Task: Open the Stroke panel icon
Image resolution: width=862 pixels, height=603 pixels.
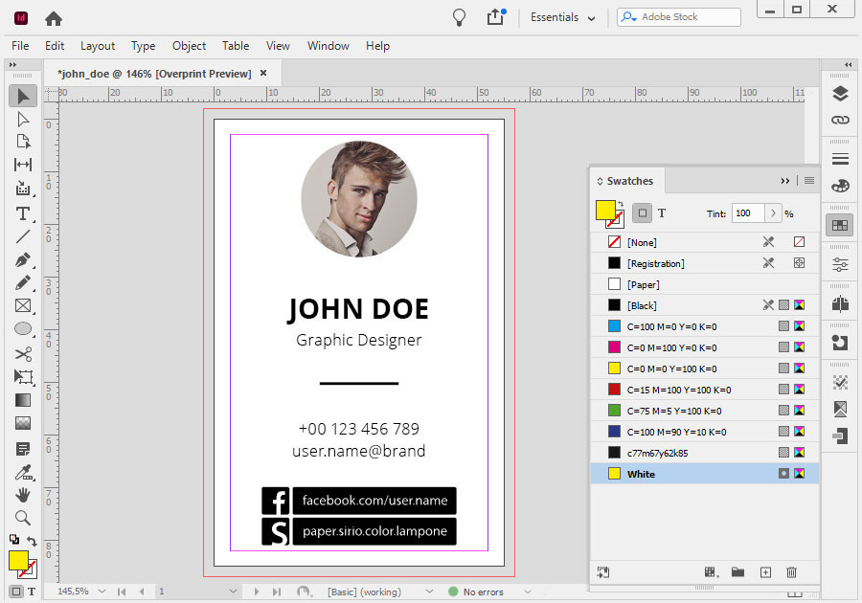Action: pos(840,159)
